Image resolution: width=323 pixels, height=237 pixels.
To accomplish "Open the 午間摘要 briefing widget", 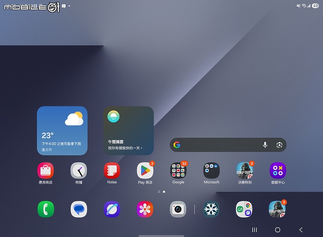I will (128, 131).
